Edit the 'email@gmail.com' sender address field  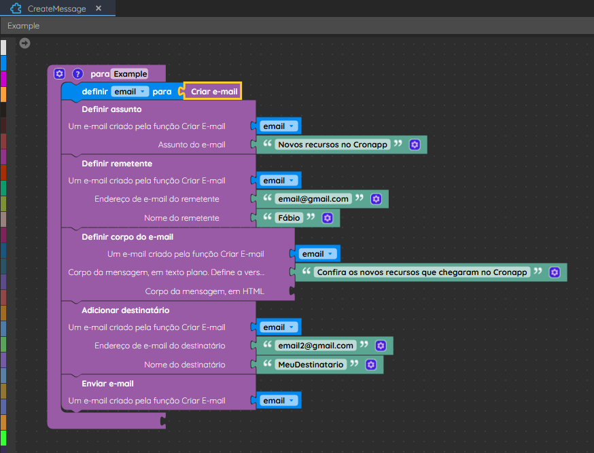tap(313, 199)
